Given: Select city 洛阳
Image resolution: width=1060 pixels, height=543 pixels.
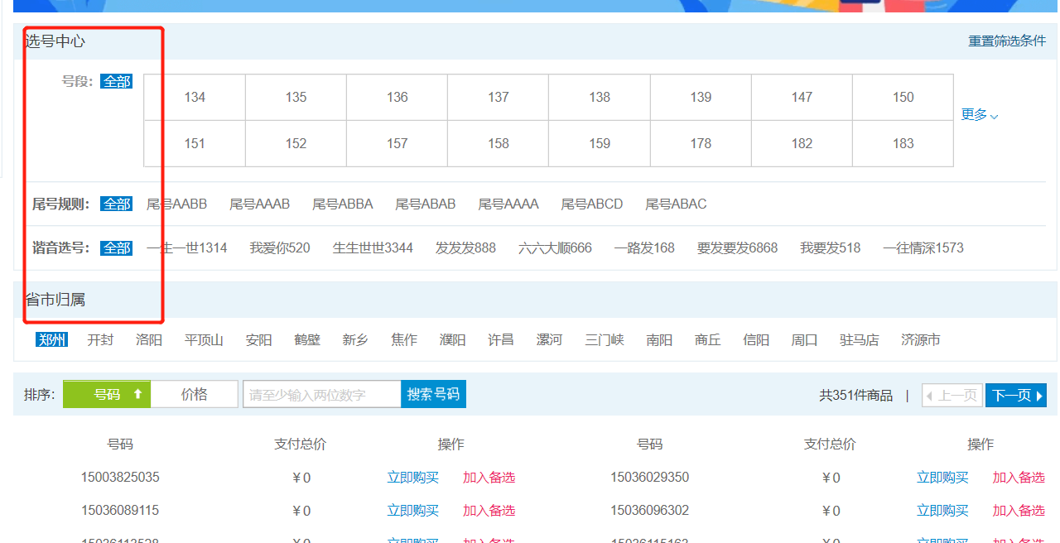Looking at the screenshot, I should pyautogui.click(x=148, y=339).
